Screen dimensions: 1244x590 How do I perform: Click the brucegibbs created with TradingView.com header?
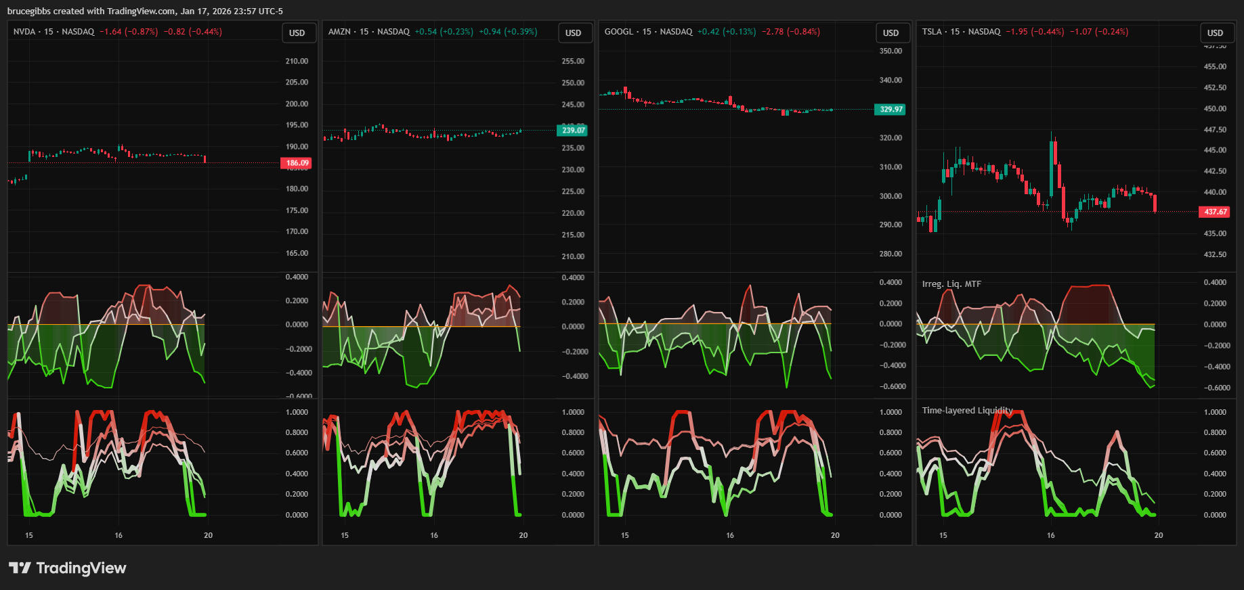tap(145, 11)
